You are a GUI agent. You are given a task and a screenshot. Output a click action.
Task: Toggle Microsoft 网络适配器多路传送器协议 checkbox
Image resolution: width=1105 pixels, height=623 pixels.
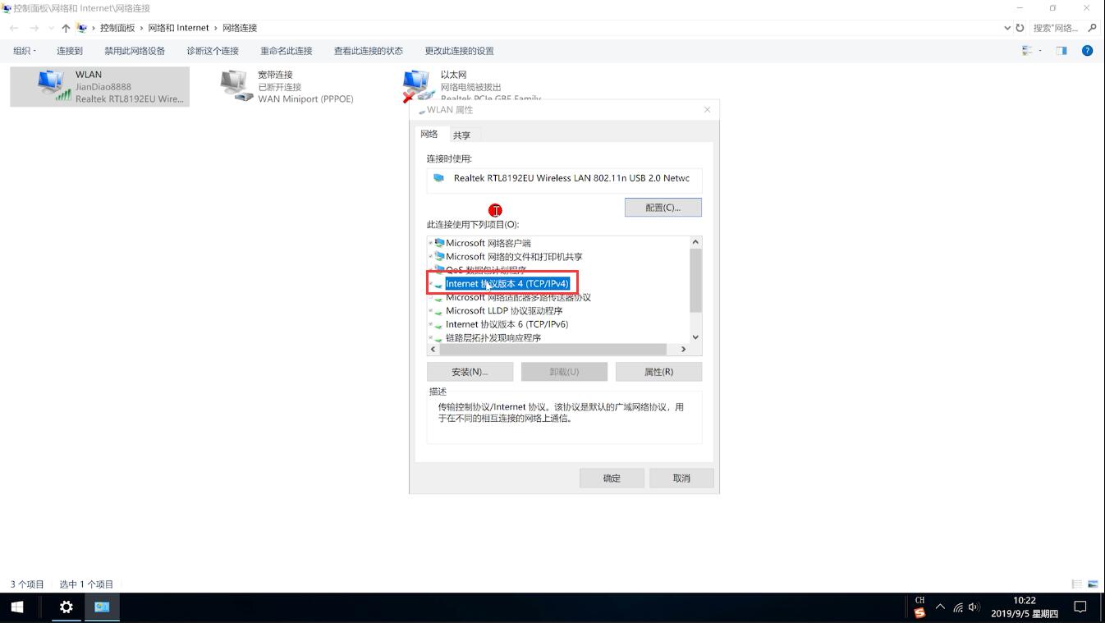click(x=430, y=297)
